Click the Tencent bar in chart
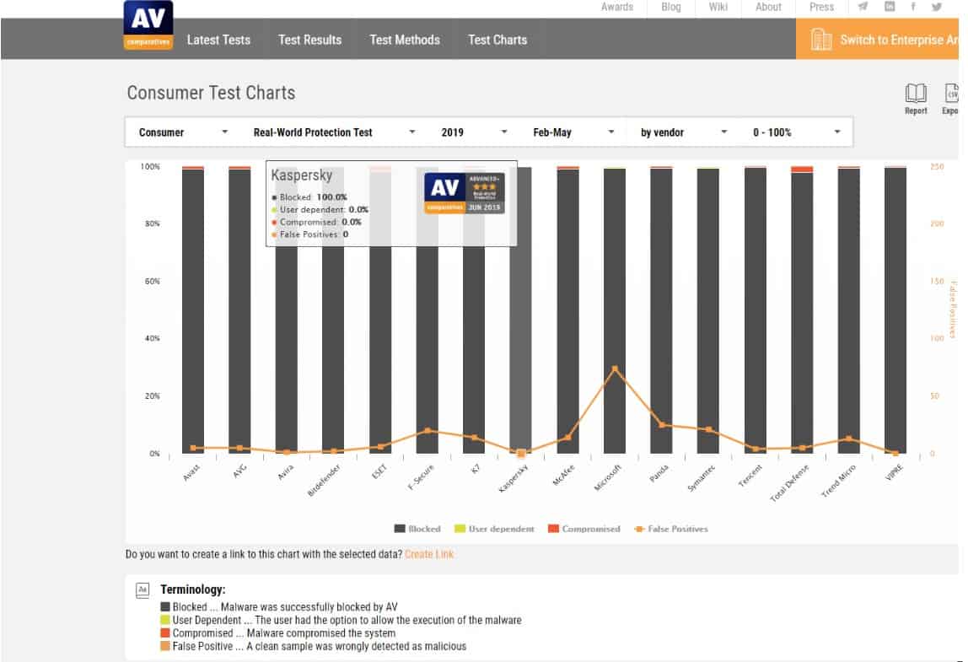This screenshot has height=662, width=968. pos(756,310)
